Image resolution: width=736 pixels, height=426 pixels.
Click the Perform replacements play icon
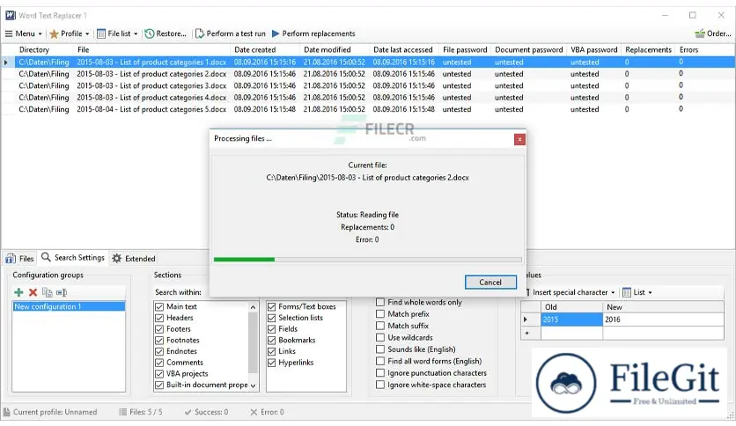[x=276, y=33]
